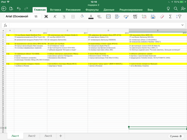Toggle underline formatting (Ч)

click(64, 17)
